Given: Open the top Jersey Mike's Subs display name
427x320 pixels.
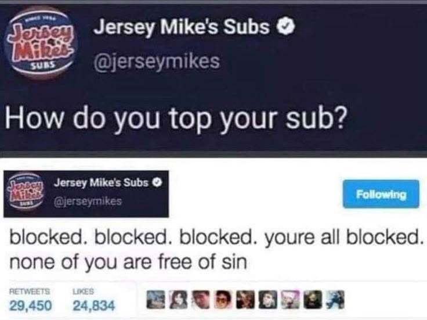Looking at the screenshot, I should 182,27.
